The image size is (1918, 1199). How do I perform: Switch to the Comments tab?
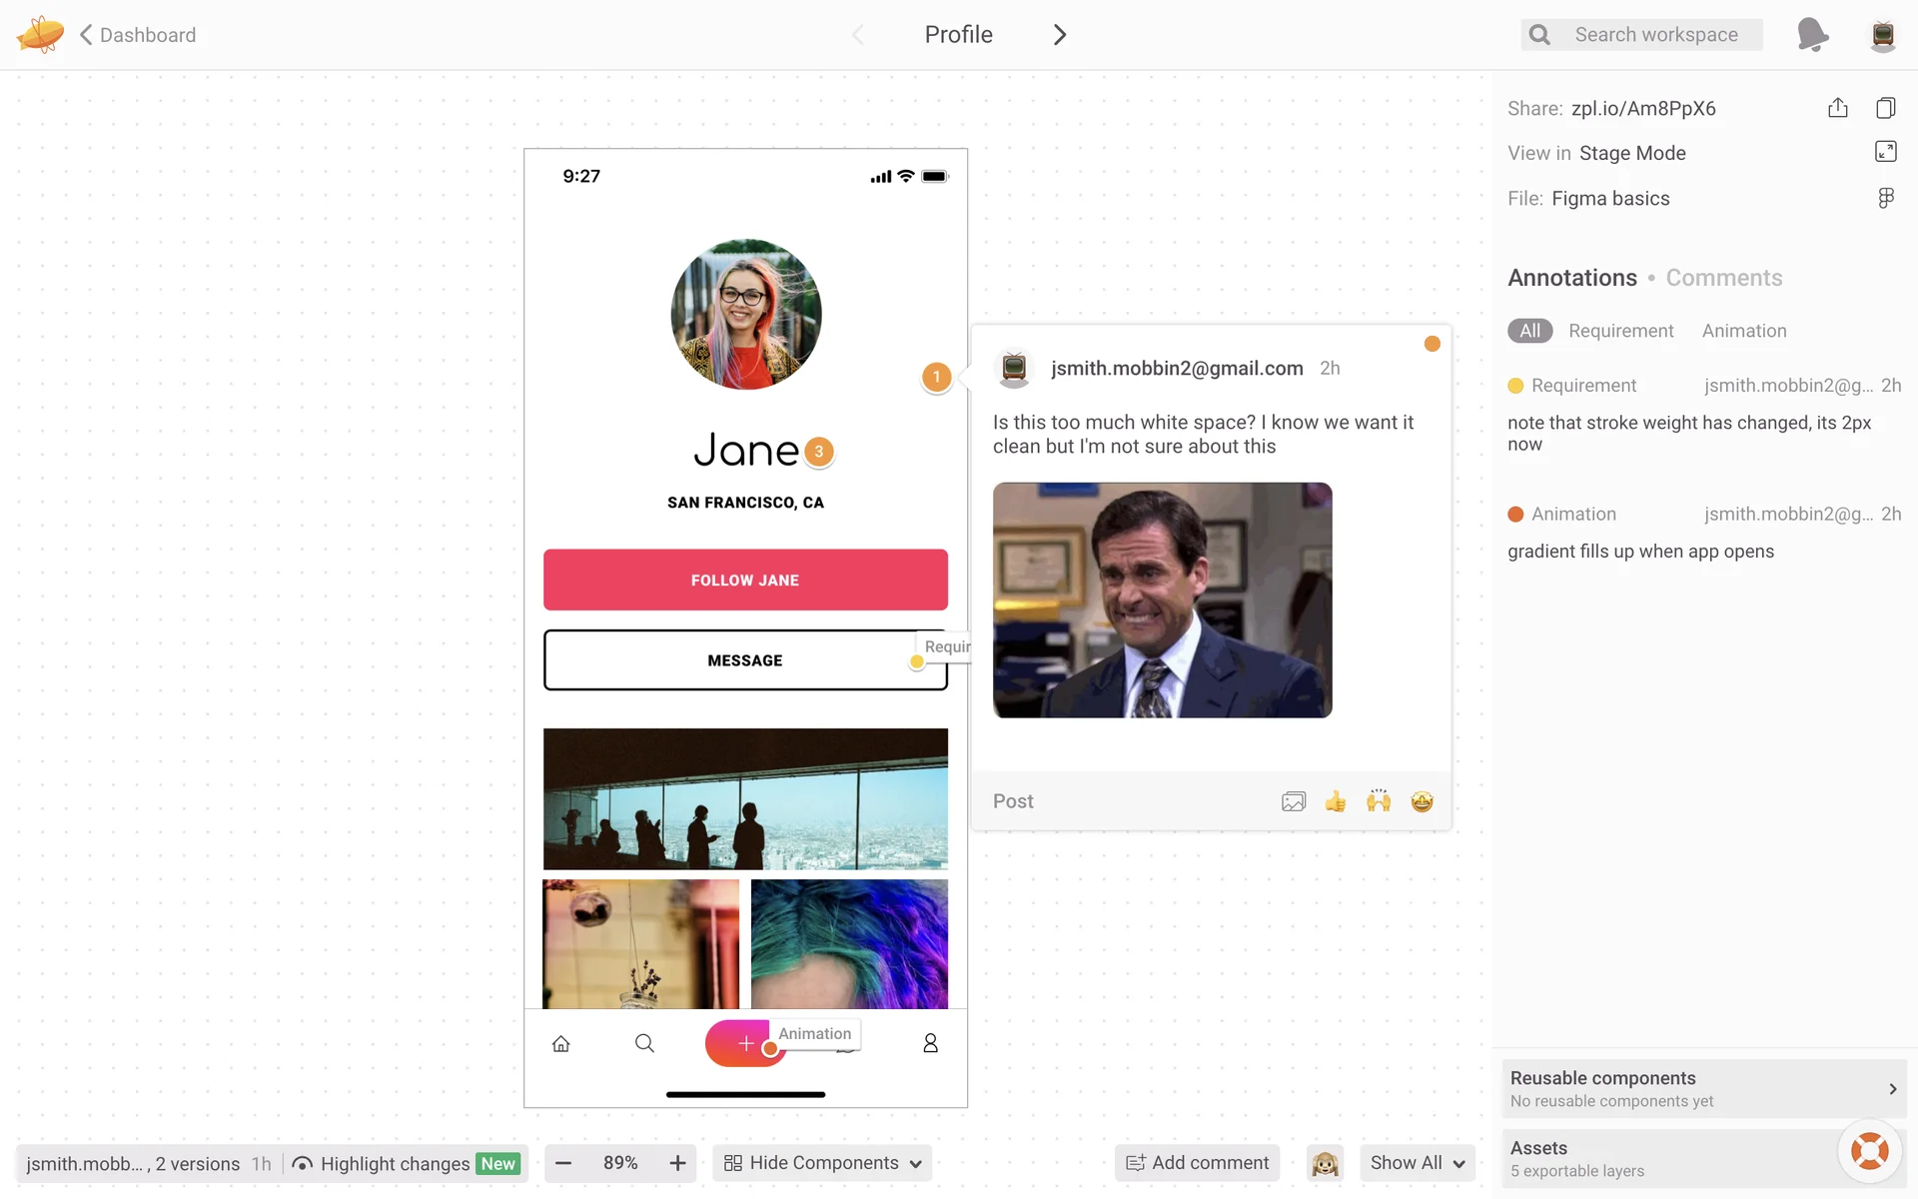pos(1723,278)
